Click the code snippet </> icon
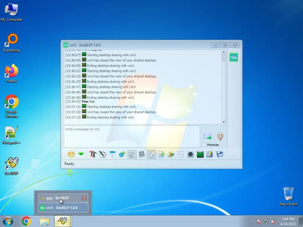 pos(181,154)
